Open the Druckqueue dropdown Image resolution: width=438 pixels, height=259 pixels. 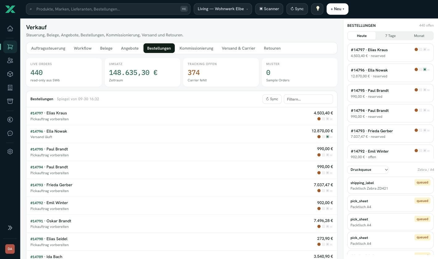tap(368, 170)
